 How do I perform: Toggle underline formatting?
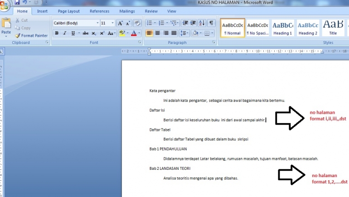(73, 33)
